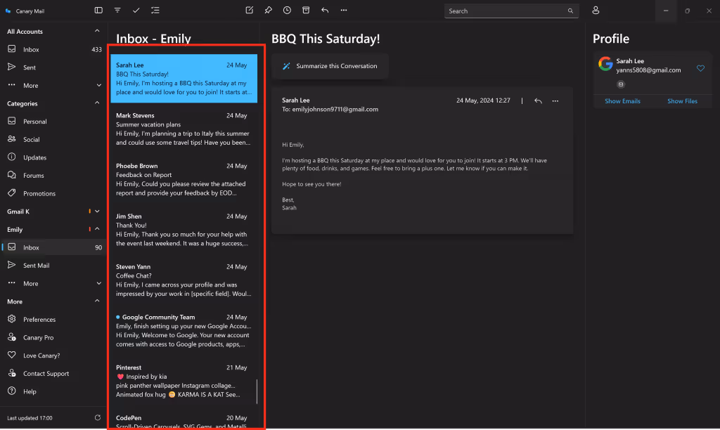The height and width of the screenshot is (430, 720).
Task: Select the Forums category
Action: 53,176
